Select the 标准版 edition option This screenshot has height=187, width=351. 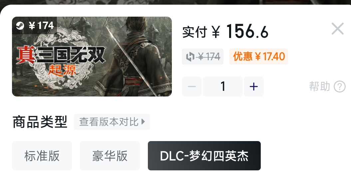tap(42, 156)
